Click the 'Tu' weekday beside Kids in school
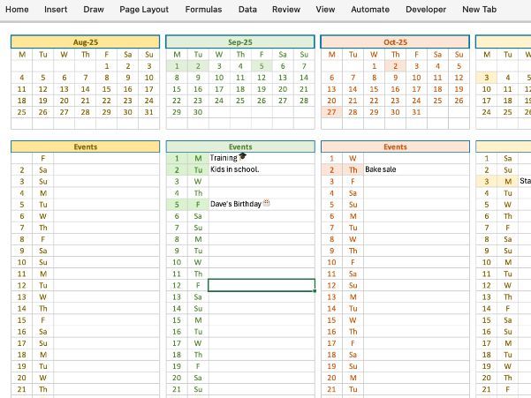 (x=198, y=169)
